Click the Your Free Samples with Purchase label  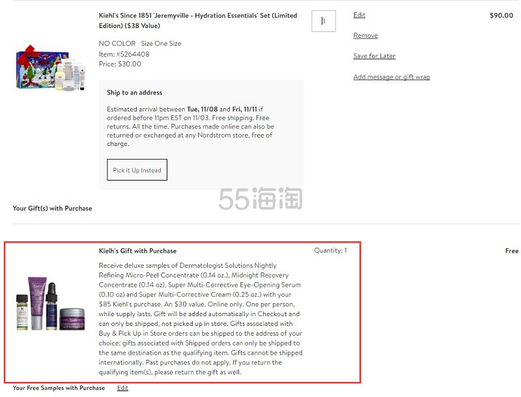click(x=59, y=388)
